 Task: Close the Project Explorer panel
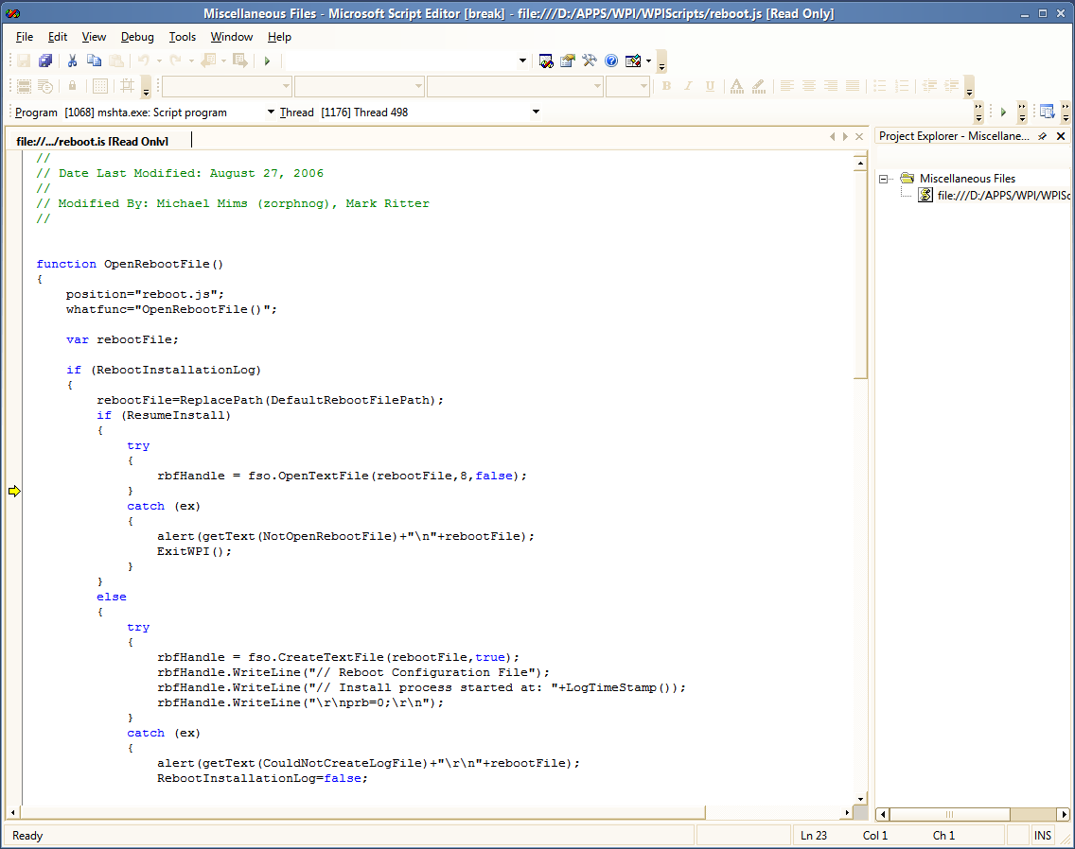point(1061,136)
